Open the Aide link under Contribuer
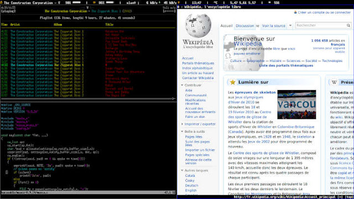 pos(189,90)
